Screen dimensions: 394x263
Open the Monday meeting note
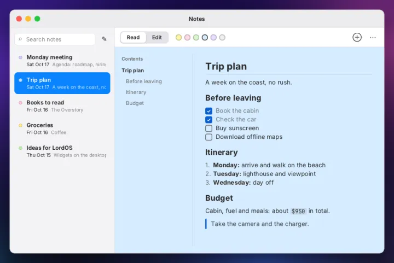click(62, 61)
